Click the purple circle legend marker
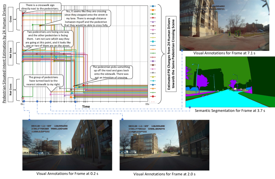This screenshot has height=179, width=275. (x=153, y=61)
